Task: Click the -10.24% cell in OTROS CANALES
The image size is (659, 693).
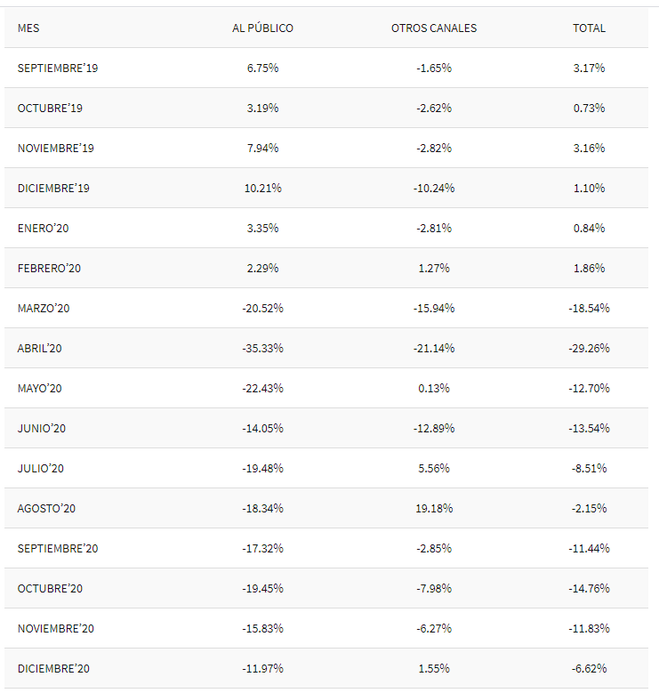Action: (434, 189)
